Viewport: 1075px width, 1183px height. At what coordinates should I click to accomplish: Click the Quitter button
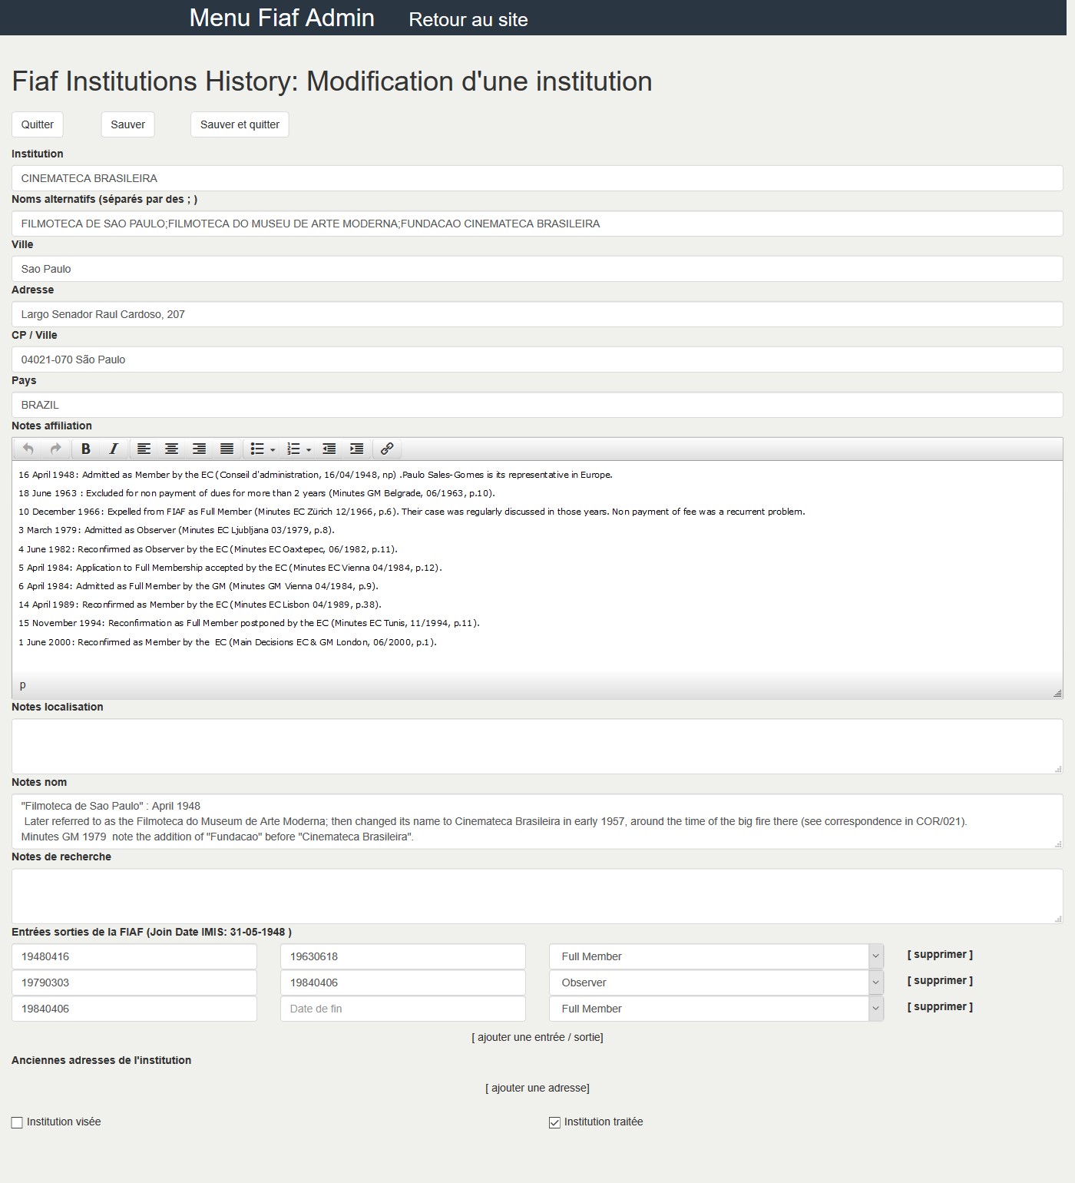coord(38,124)
